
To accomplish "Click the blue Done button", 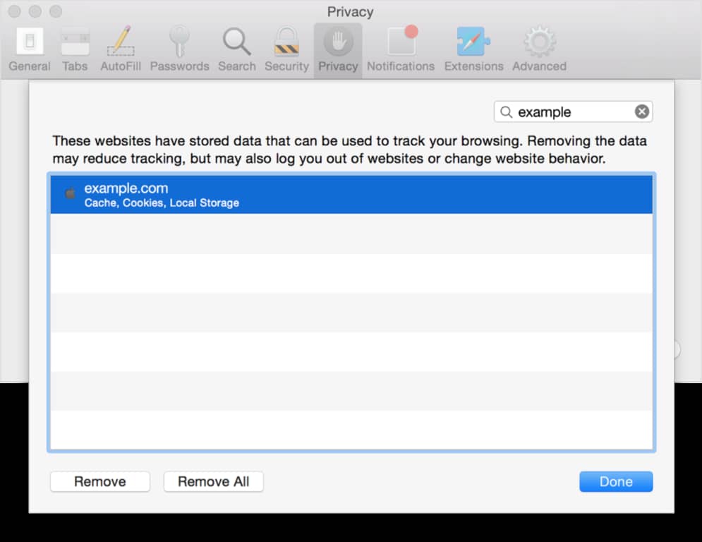I will (616, 482).
